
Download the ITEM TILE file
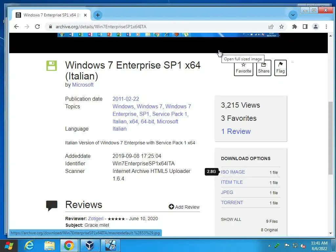[x=232, y=182]
